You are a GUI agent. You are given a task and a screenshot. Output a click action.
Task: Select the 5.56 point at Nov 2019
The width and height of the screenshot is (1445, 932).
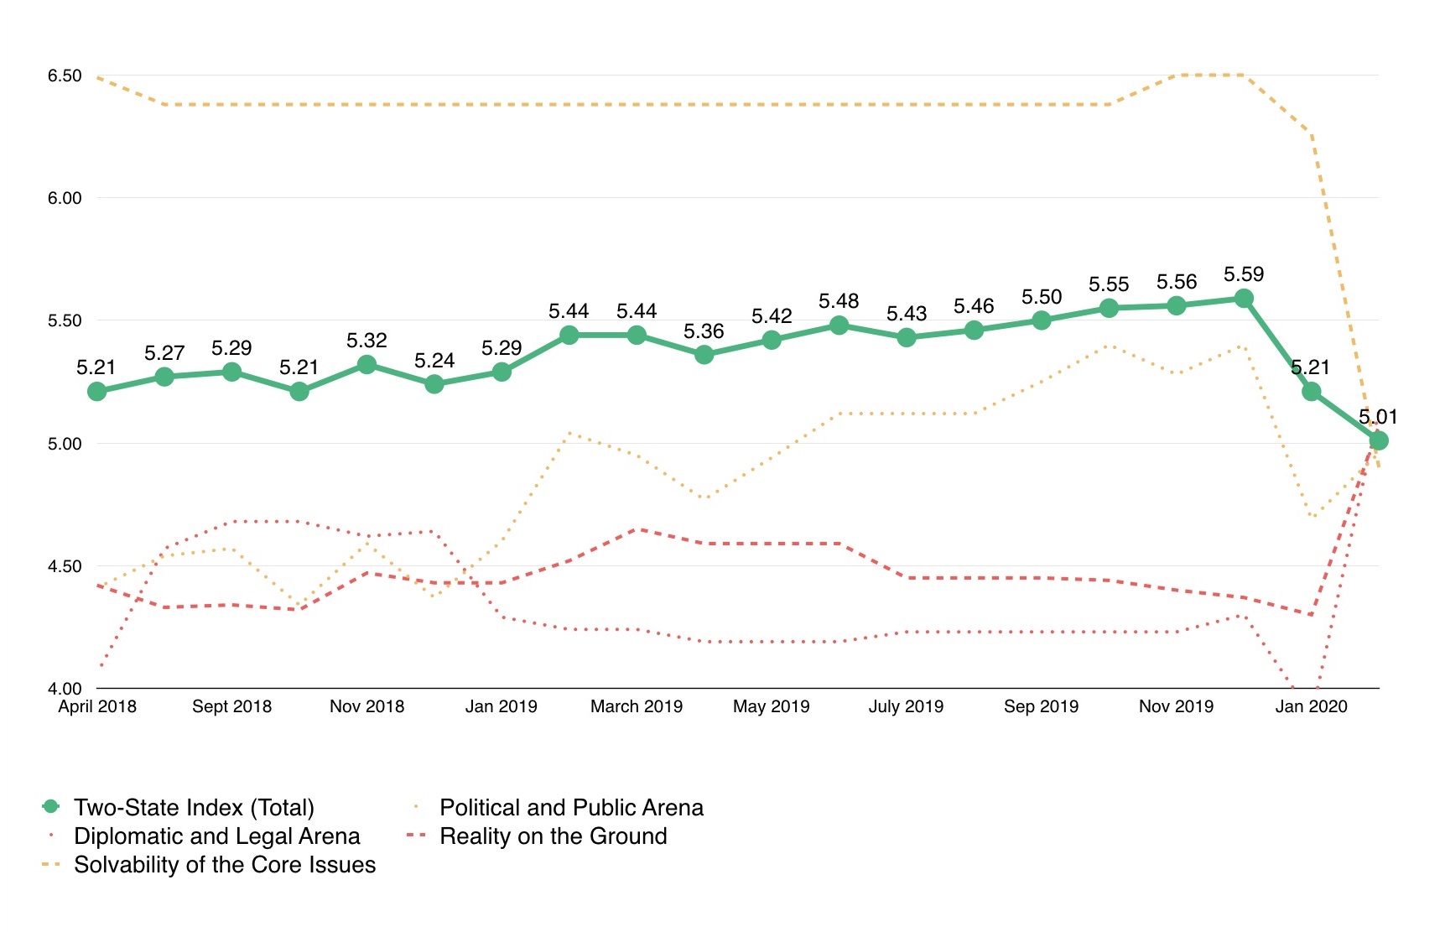1177,305
